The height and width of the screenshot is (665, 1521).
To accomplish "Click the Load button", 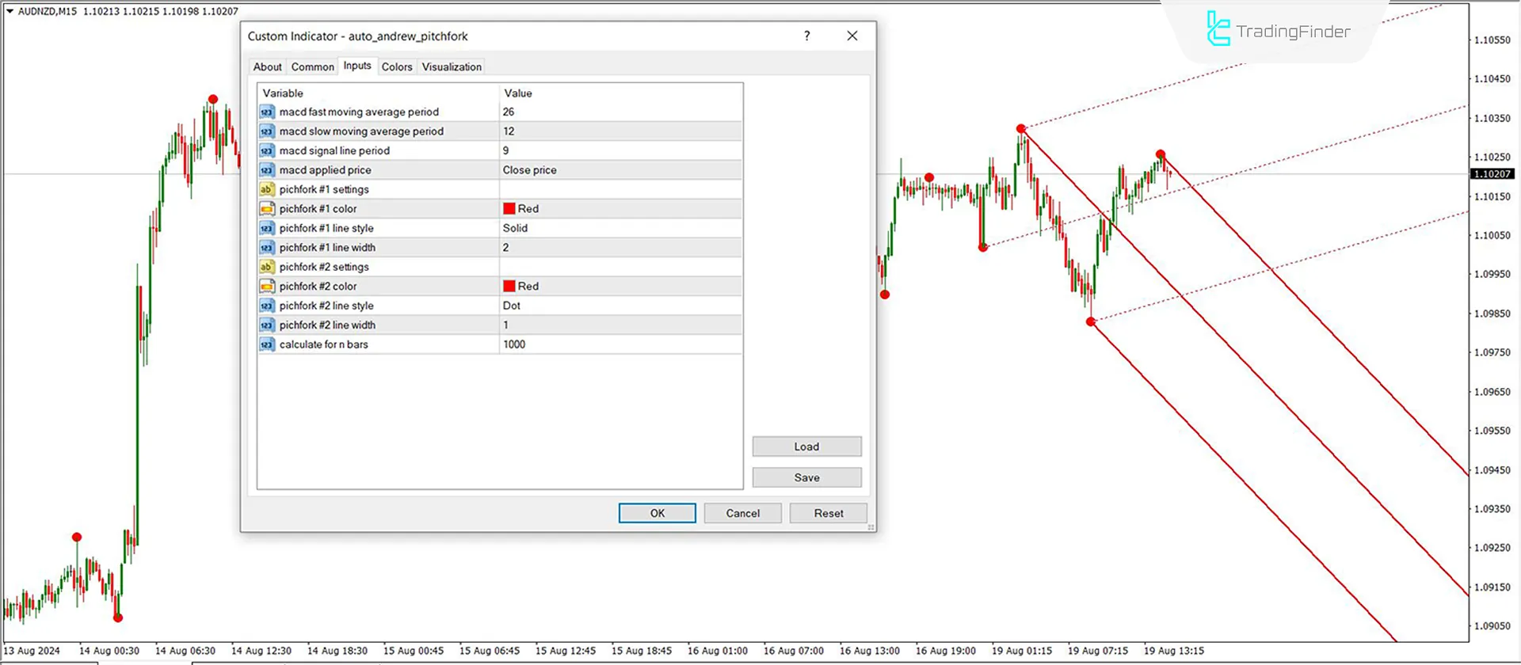I will click(x=806, y=446).
